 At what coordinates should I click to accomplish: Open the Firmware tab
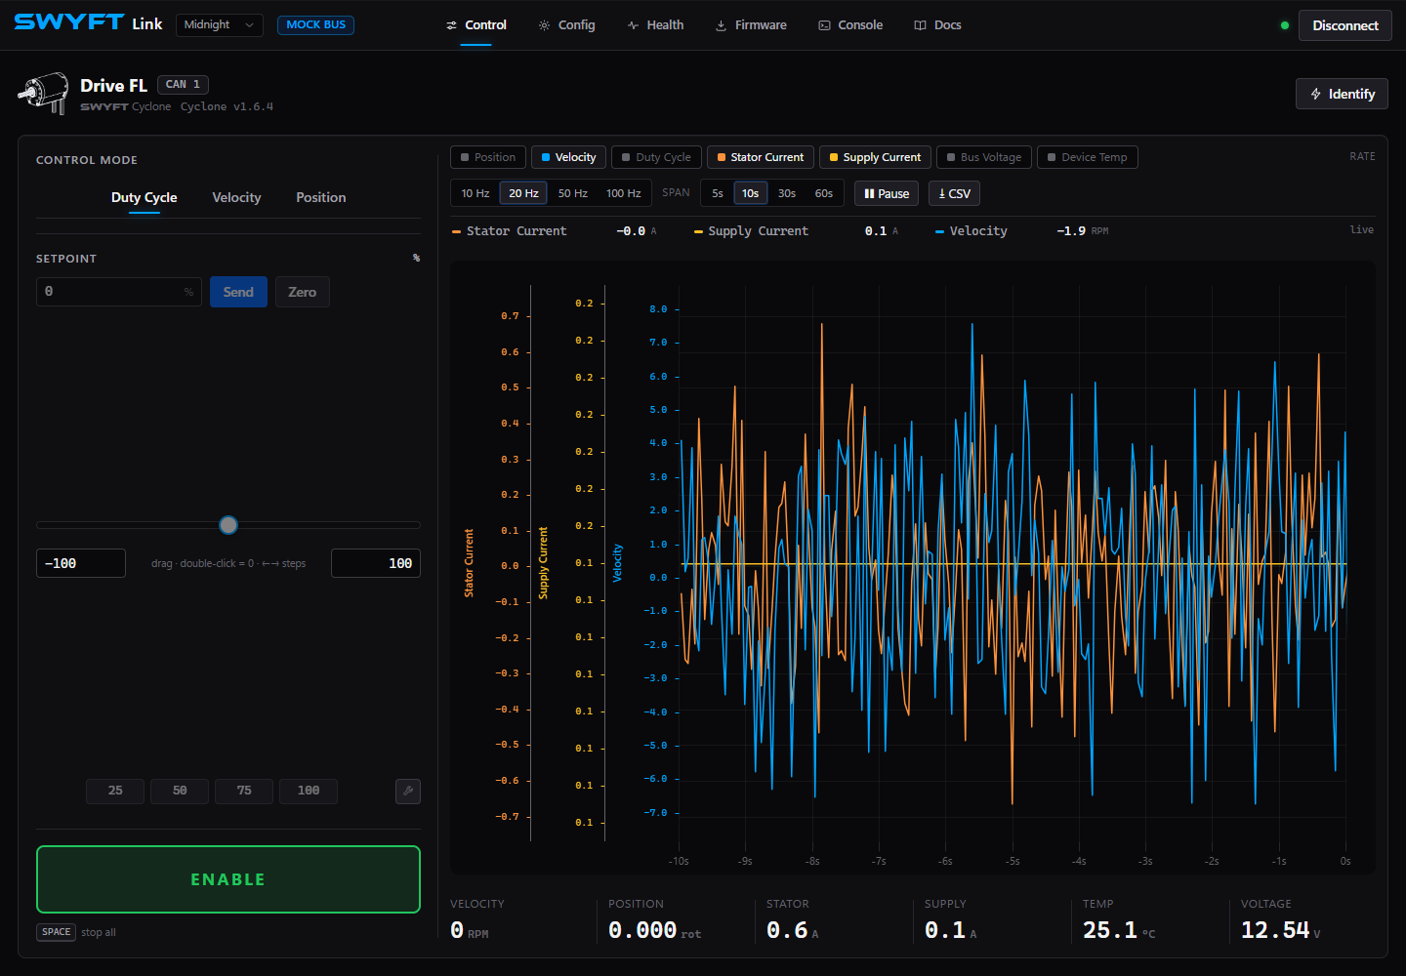pos(751,25)
